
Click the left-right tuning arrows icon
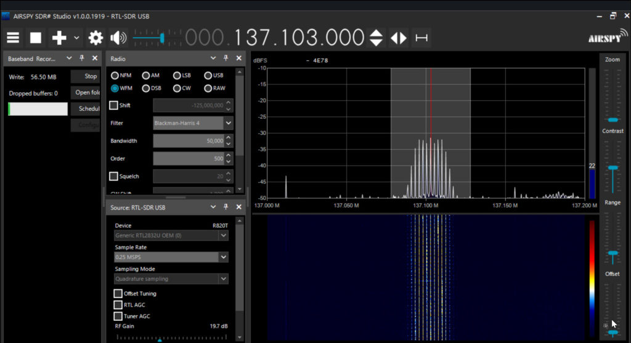[399, 38]
